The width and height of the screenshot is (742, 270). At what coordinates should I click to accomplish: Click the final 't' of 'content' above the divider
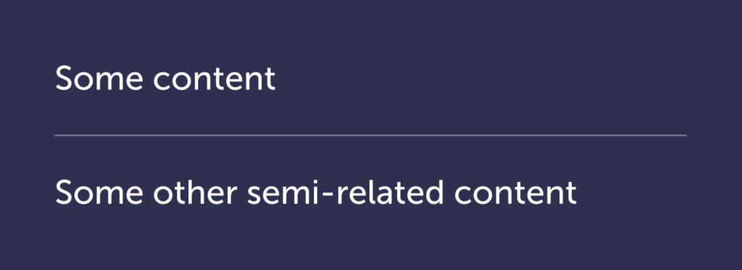[270, 80]
